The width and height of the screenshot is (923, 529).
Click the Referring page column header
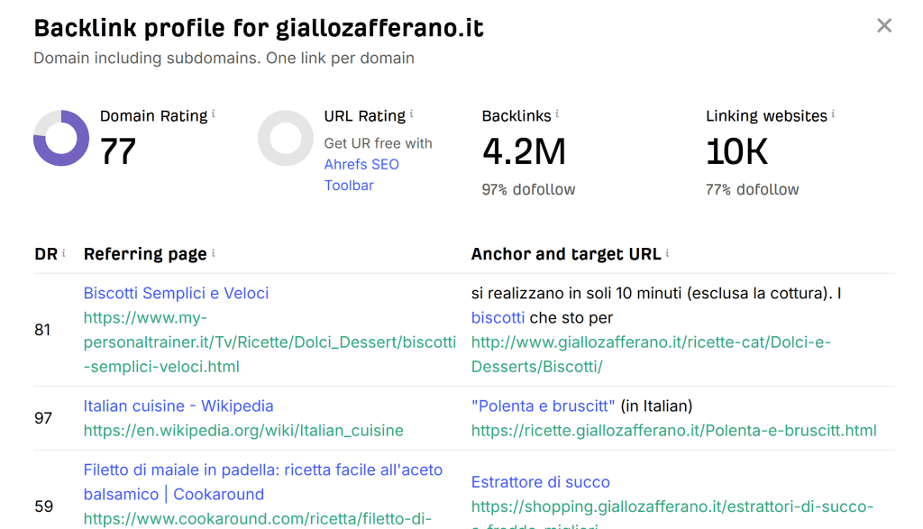tap(145, 254)
